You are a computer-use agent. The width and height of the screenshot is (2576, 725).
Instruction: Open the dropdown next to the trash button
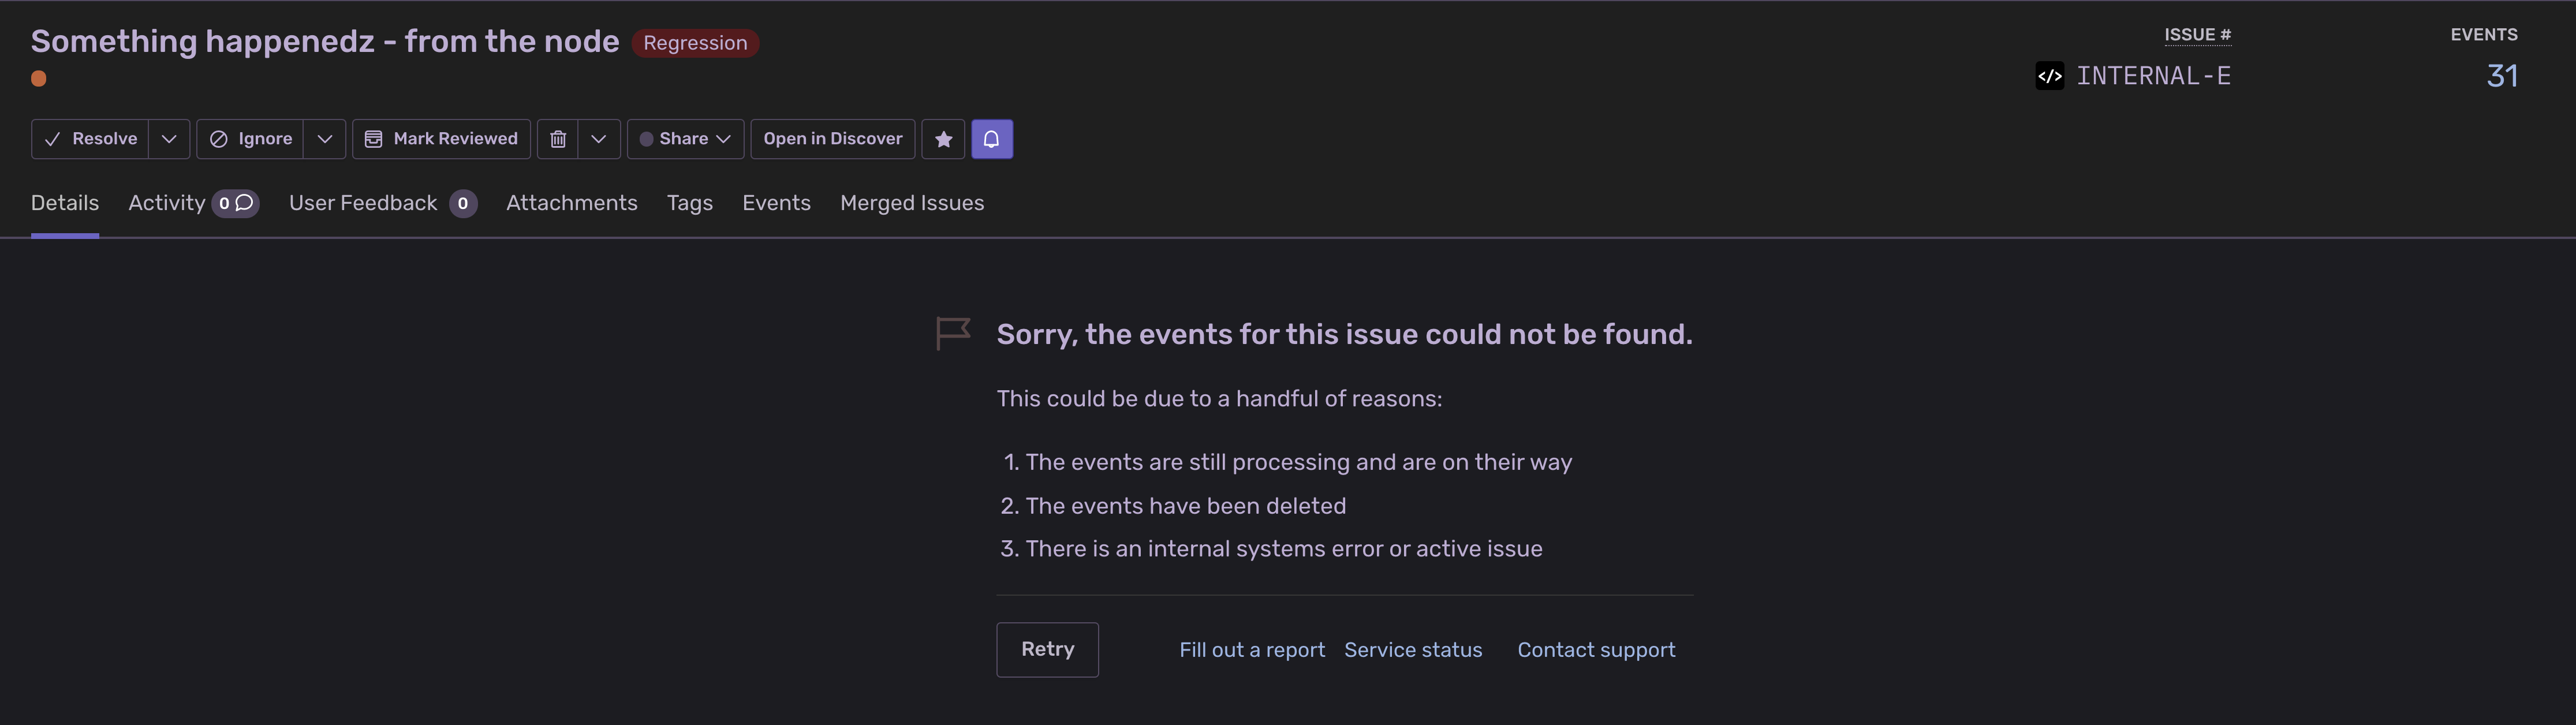click(x=598, y=139)
